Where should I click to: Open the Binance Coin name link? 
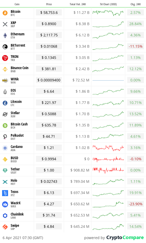pyautogui.click(x=20, y=68)
